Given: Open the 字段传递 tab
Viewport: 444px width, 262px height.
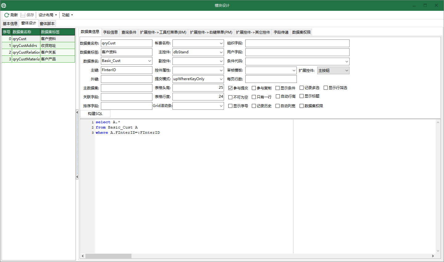Looking at the screenshot, I should pos(281,32).
